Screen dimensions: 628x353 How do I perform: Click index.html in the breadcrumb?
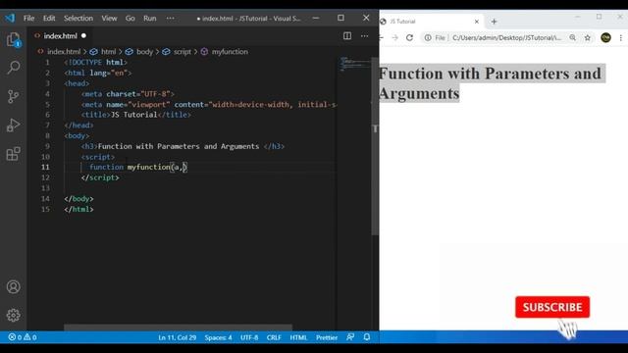click(64, 52)
